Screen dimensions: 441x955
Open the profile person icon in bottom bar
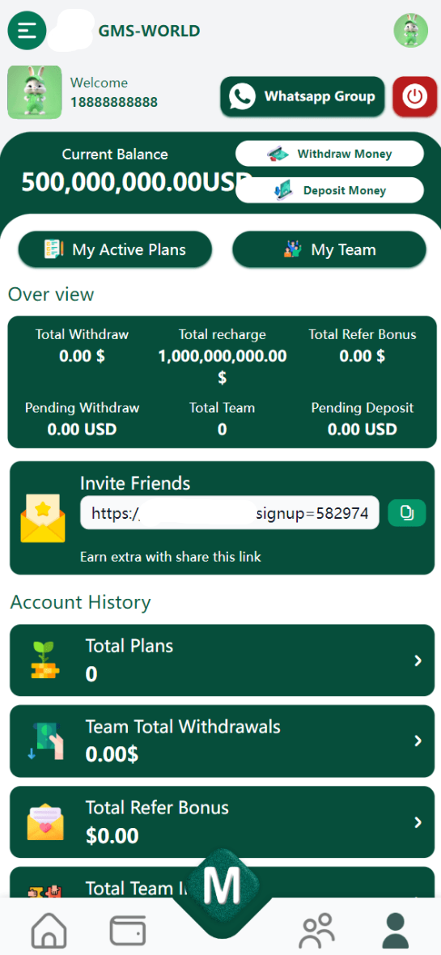[396, 930]
